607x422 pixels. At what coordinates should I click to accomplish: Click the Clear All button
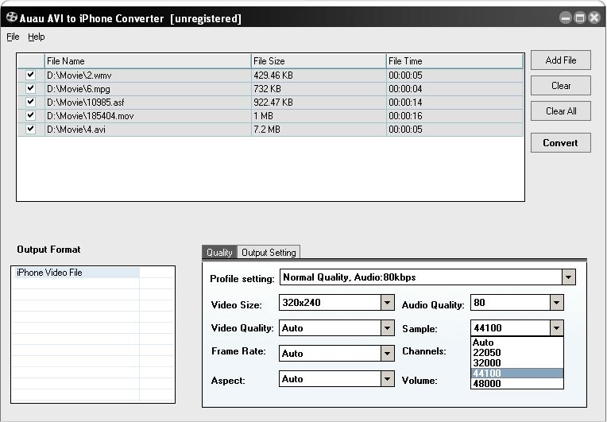560,111
